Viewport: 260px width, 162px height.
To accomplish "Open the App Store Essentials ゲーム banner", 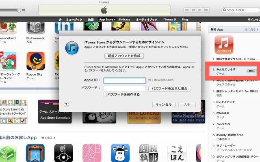I will pos(55,111).
